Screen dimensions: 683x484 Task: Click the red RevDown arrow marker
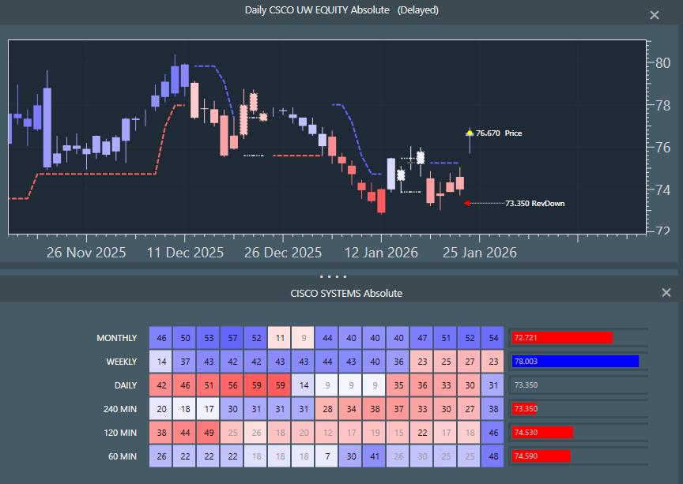click(466, 203)
